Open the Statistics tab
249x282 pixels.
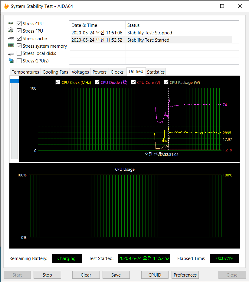click(156, 72)
